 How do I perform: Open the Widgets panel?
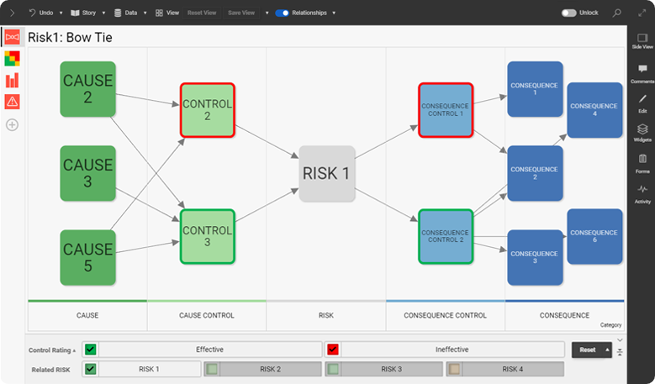tap(642, 132)
